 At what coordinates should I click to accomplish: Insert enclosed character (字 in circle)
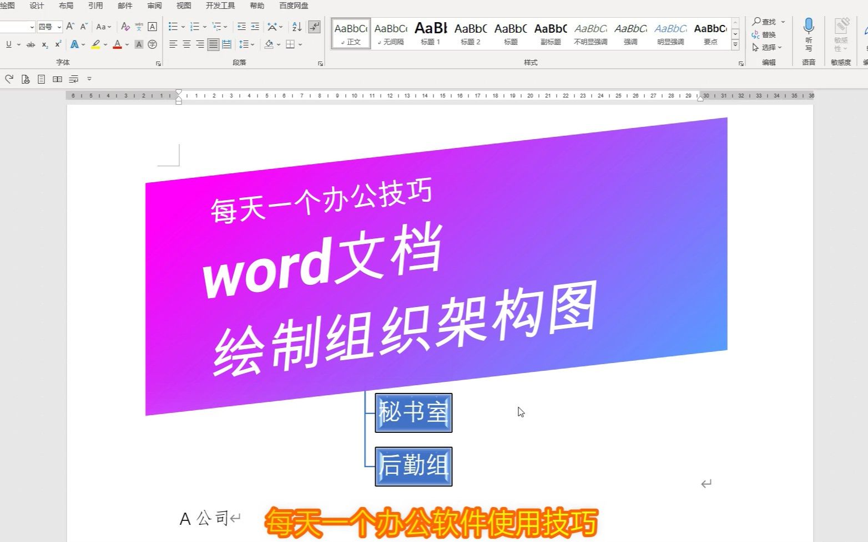(153, 44)
